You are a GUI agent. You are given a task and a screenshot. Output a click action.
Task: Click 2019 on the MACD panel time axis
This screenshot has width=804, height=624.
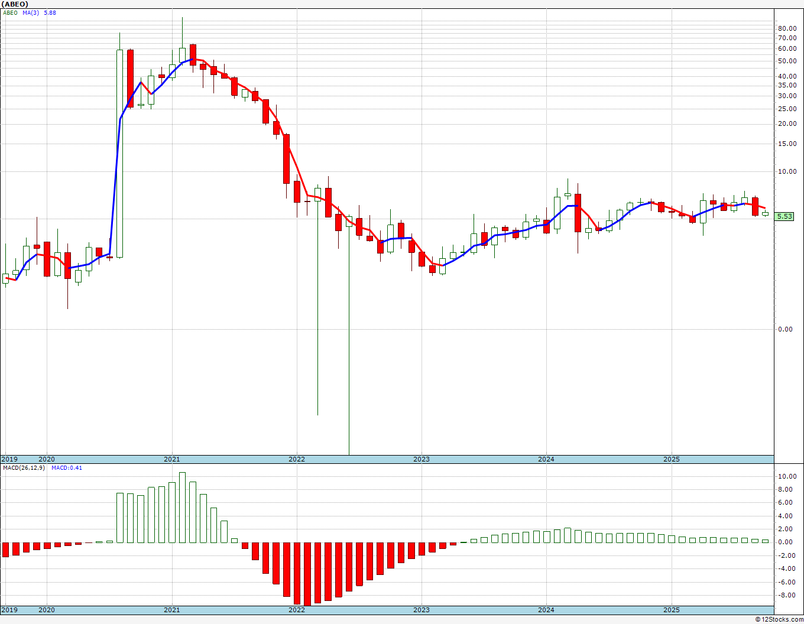coord(9,610)
